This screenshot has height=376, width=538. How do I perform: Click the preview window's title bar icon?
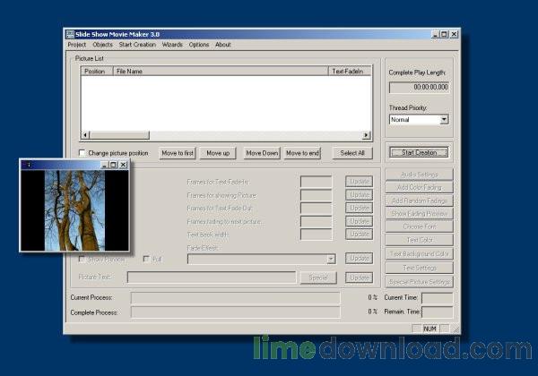click(x=27, y=165)
